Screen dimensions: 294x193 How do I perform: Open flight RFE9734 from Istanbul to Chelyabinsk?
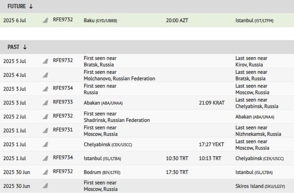pyautogui.click(x=63, y=158)
